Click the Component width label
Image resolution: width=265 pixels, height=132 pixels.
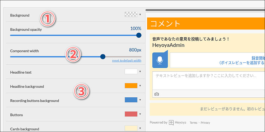pyautogui.click(x=24, y=51)
